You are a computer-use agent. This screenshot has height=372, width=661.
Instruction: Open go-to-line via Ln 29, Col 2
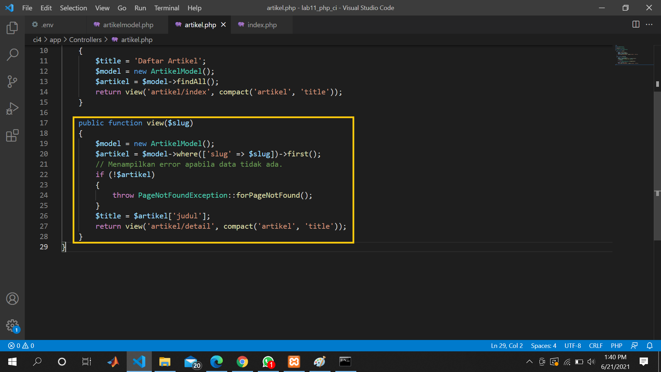pos(506,345)
